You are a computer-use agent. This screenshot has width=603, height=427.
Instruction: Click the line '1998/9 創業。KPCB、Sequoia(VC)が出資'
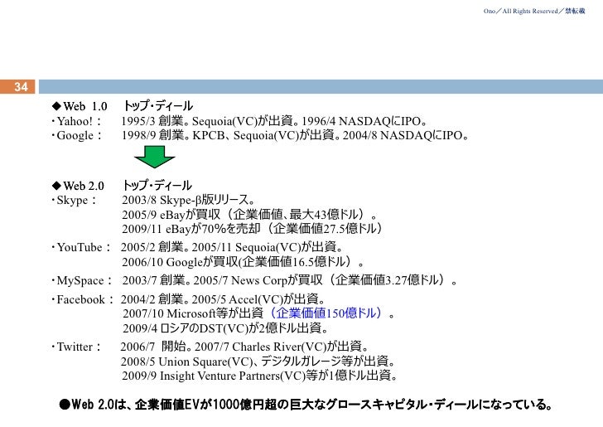pyautogui.click(x=295, y=135)
